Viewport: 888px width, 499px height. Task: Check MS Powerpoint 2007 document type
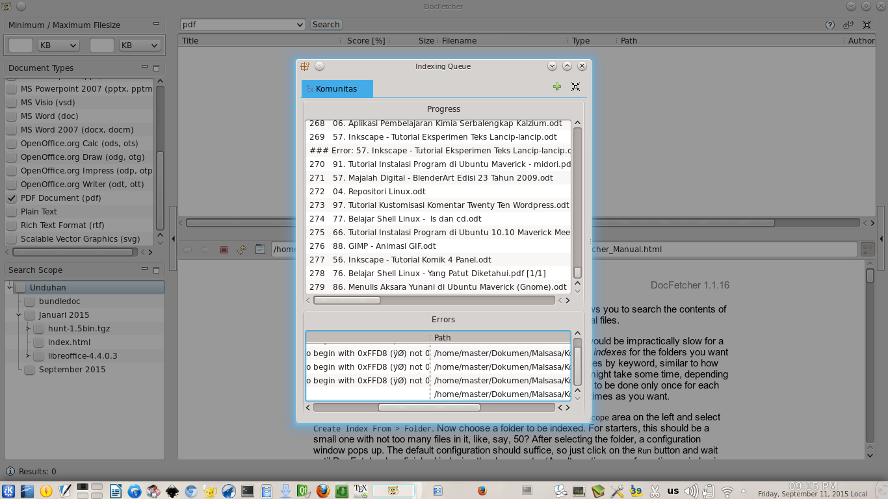click(12, 89)
